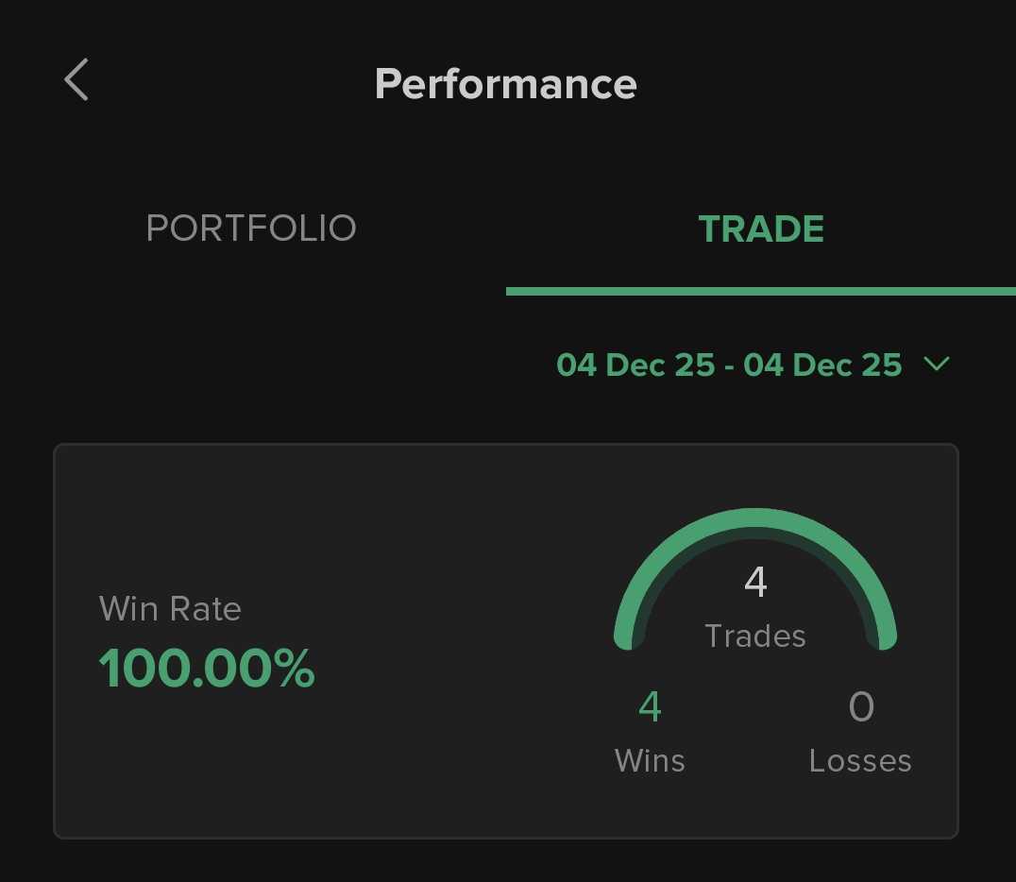The image size is (1016, 882).
Task: Tap the losses count showing 0
Action: (x=861, y=706)
